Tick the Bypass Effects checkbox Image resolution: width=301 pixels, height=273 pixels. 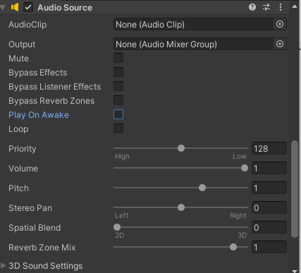[118, 72]
